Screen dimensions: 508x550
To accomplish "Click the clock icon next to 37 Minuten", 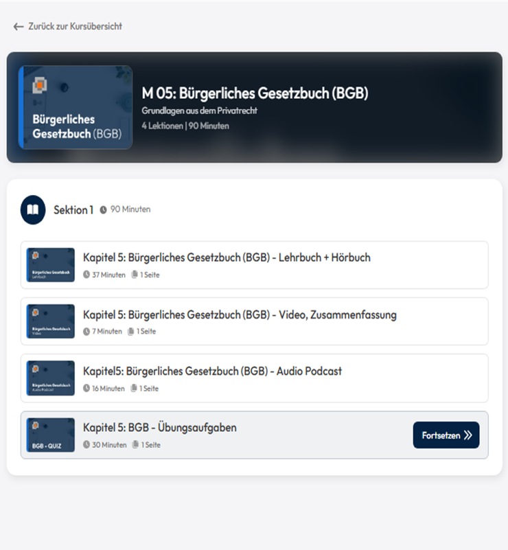I will point(86,275).
